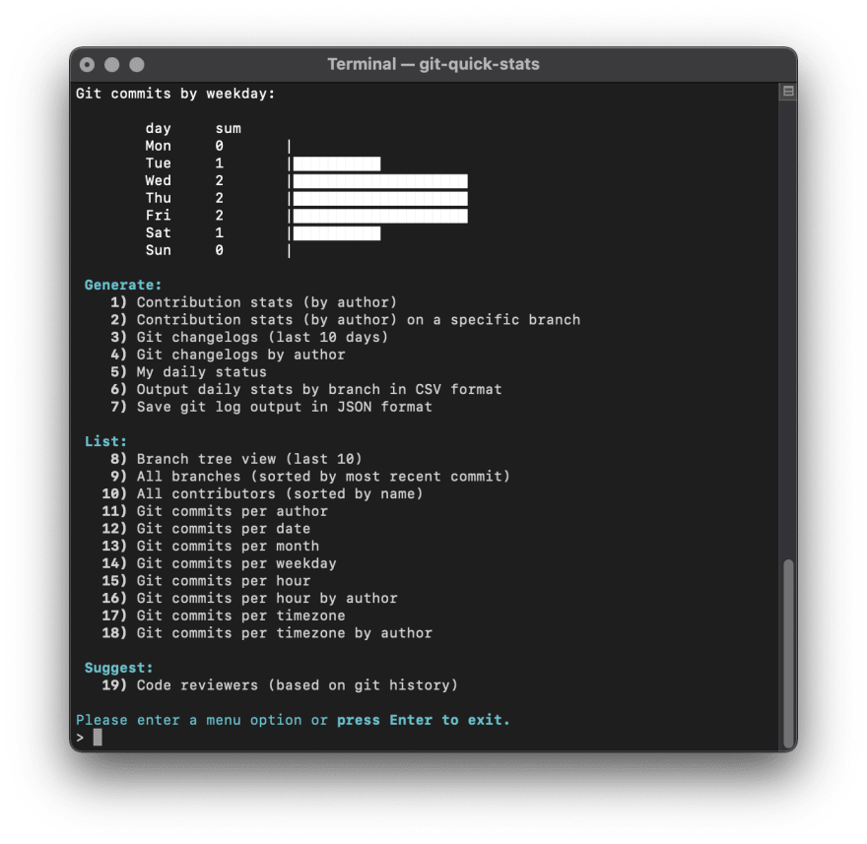Click the Fri bar in the chart
Screen dimensions: 867x844
(x=380, y=216)
